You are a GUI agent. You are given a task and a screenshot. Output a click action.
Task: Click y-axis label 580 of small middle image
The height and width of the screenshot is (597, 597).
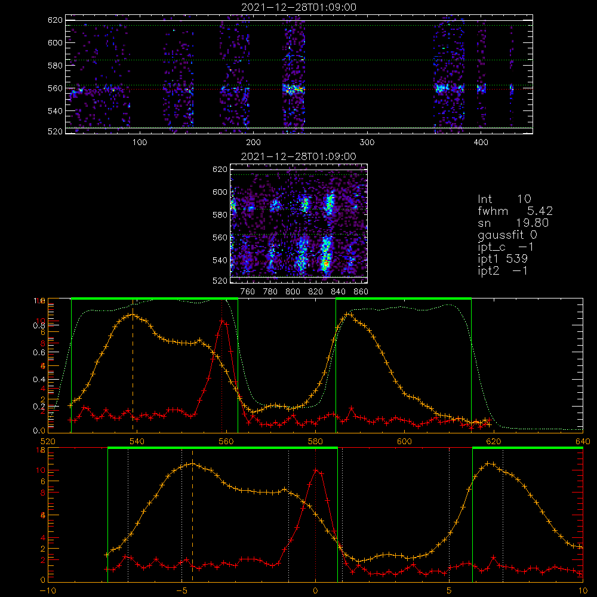tap(220, 215)
